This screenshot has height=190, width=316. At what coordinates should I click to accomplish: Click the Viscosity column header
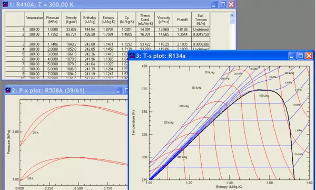(x=164, y=20)
